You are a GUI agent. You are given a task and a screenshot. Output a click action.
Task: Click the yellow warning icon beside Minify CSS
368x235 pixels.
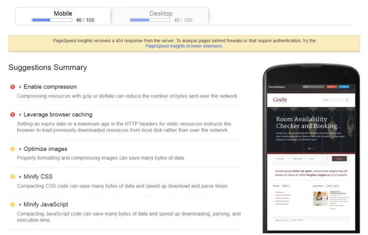click(x=13, y=177)
